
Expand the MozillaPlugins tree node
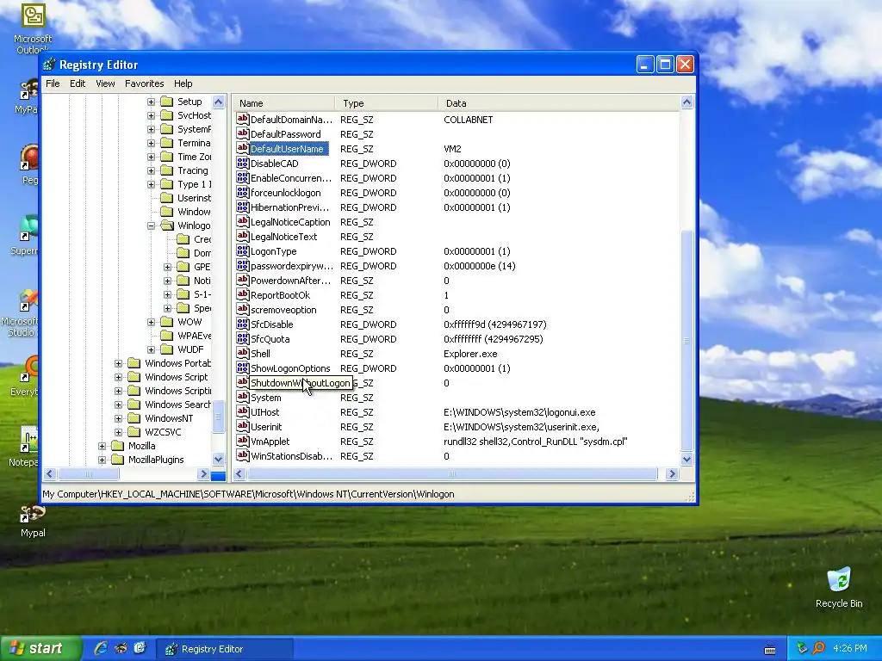pyautogui.click(x=102, y=460)
